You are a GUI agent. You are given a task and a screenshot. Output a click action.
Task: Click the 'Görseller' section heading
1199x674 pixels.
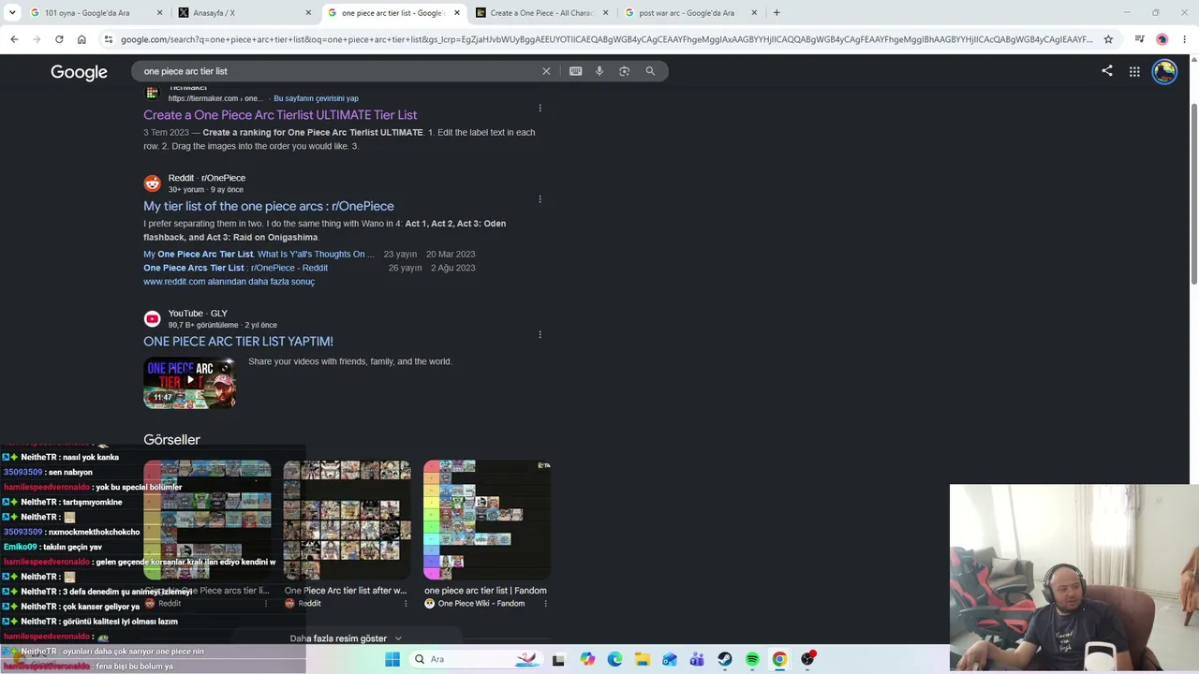[x=171, y=439]
